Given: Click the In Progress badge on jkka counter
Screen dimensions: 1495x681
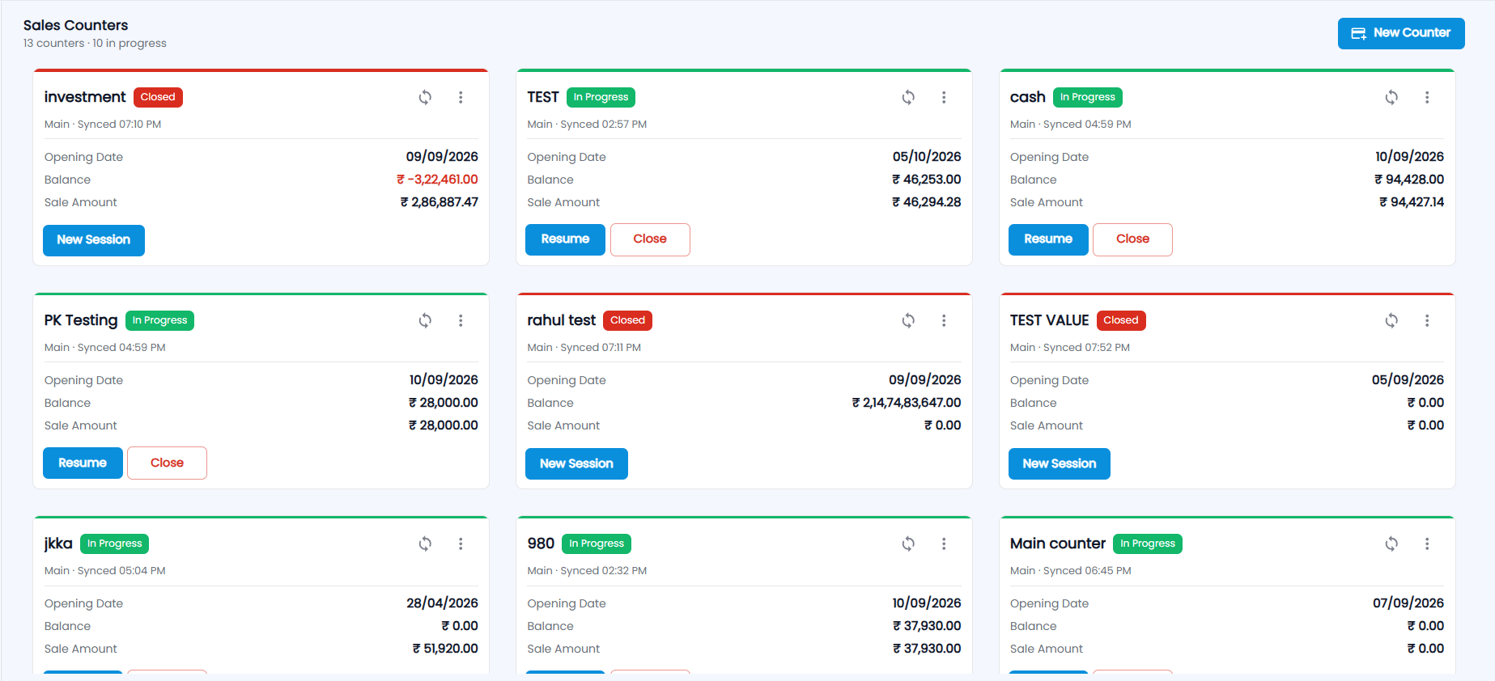Looking at the screenshot, I should pyautogui.click(x=114, y=544).
